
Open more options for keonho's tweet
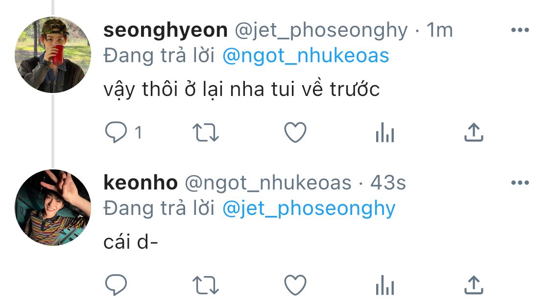[520, 183]
